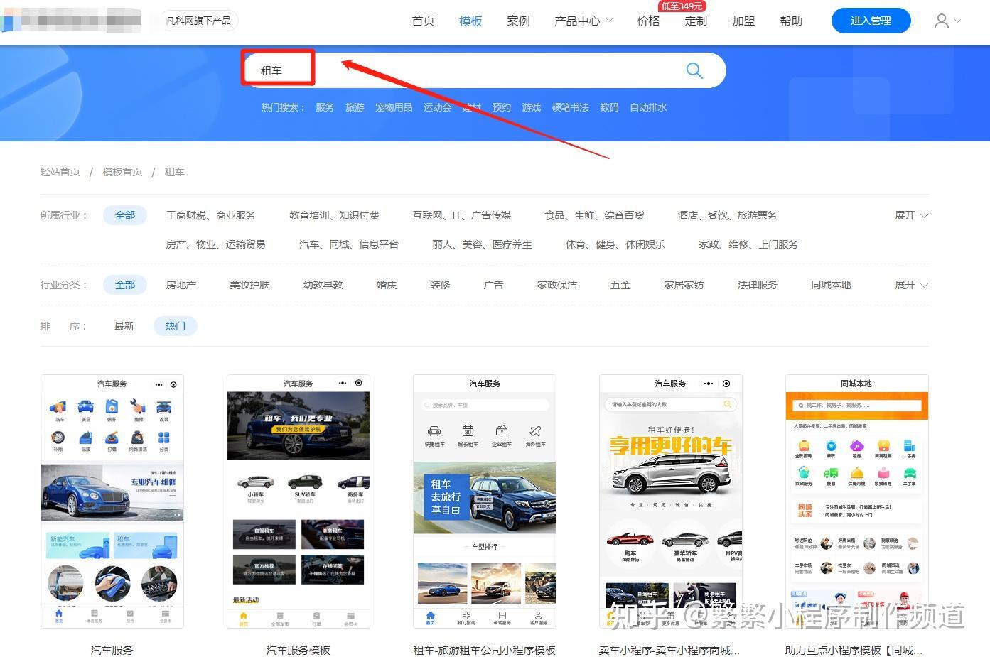The height and width of the screenshot is (657, 990).
Task: Choose 广告 industry category
Action: click(x=493, y=285)
